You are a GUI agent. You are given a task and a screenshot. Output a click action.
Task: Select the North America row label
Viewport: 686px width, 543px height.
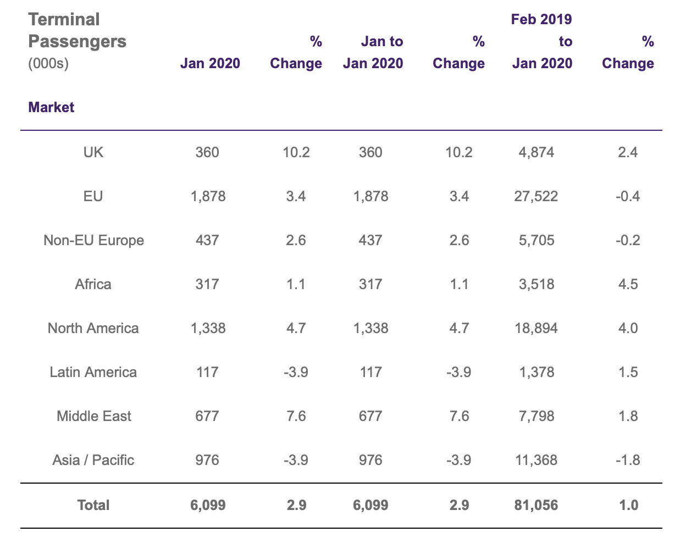click(93, 328)
